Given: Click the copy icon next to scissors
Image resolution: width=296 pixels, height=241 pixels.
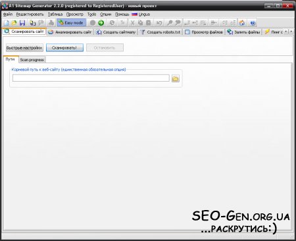Looking at the screenshot, I should click(x=140, y=22).
